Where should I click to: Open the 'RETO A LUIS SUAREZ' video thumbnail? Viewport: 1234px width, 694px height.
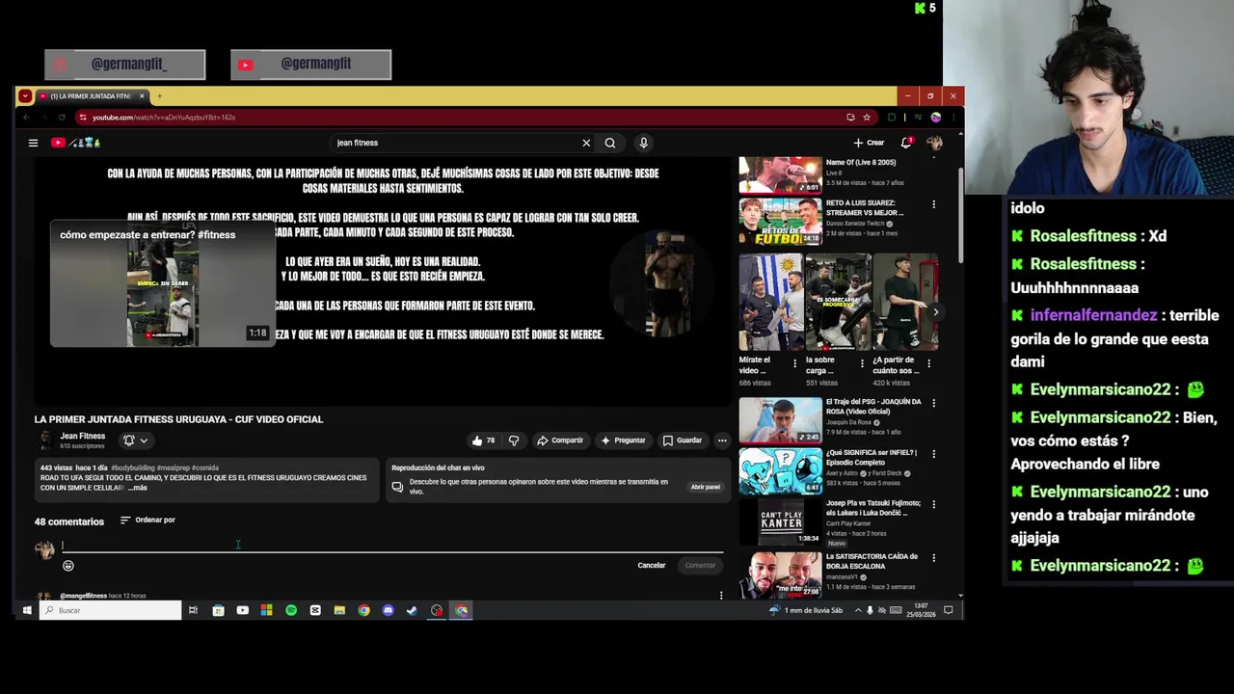click(780, 222)
